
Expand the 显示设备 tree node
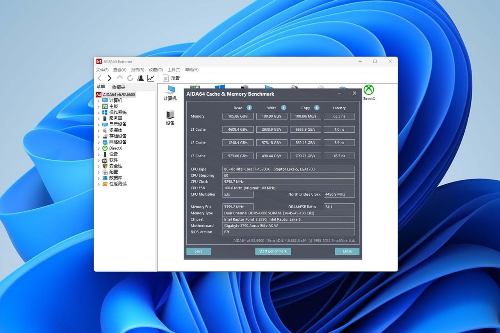click(98, 125)
